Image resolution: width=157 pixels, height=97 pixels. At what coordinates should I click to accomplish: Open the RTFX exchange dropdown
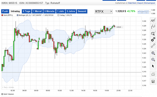point(103,12)
